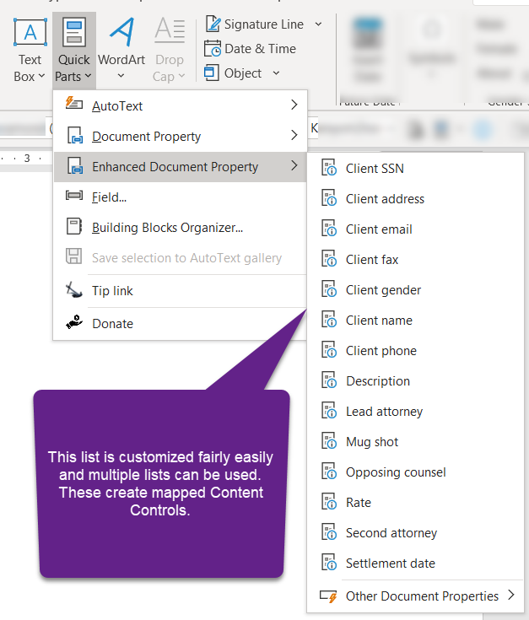Insert the Client name property
Viewport: 529px width, 620px height.
click(416, 321)
